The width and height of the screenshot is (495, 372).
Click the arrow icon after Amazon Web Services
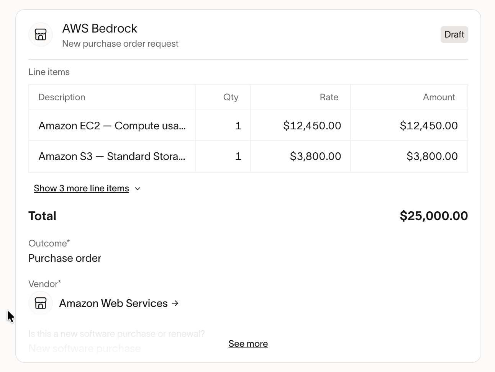[x=175, y=303]
